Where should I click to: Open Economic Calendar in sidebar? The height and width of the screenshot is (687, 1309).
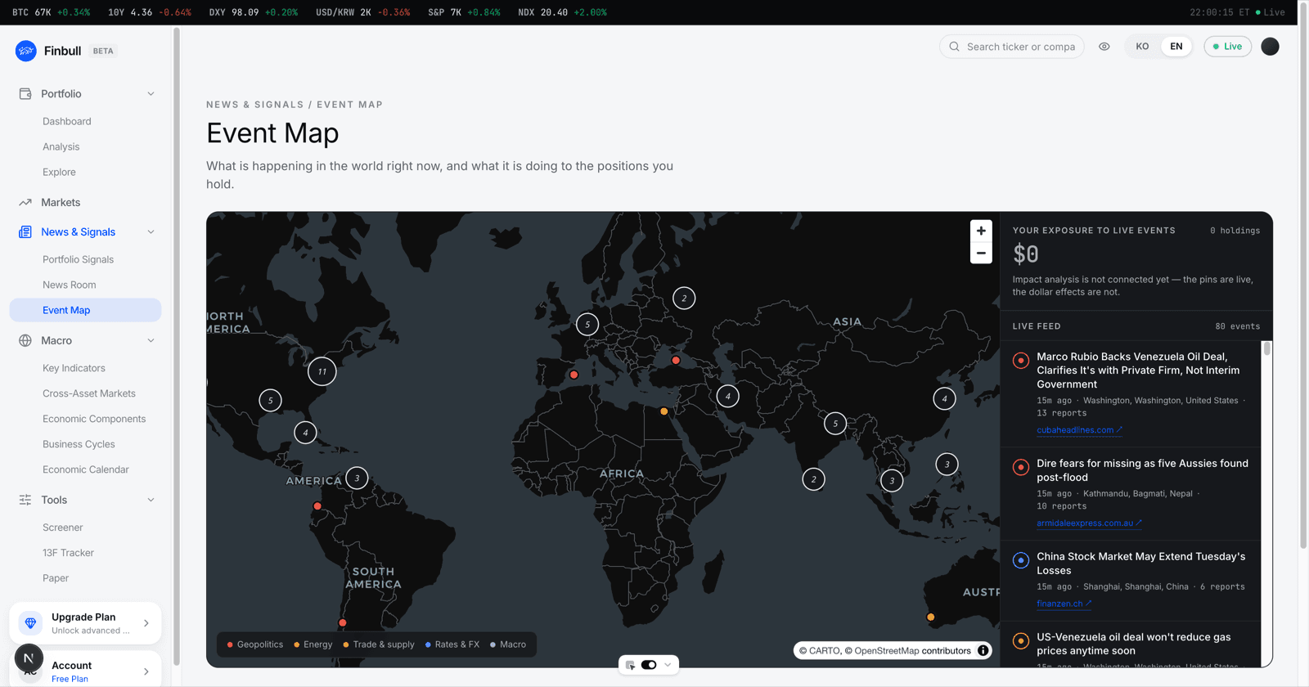86,469
